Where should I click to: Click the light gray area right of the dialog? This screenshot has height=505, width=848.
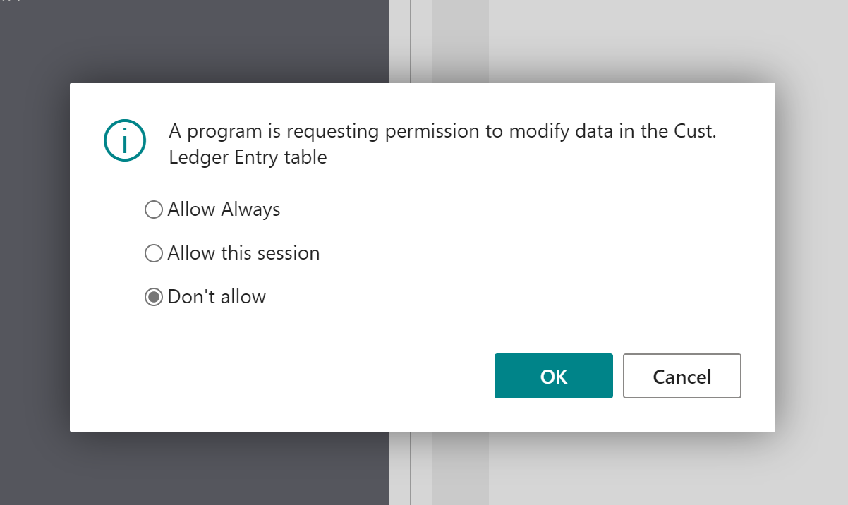click(x=811, y=254)
